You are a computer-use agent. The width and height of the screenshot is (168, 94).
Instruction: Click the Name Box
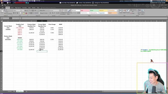tap(5, 18)
